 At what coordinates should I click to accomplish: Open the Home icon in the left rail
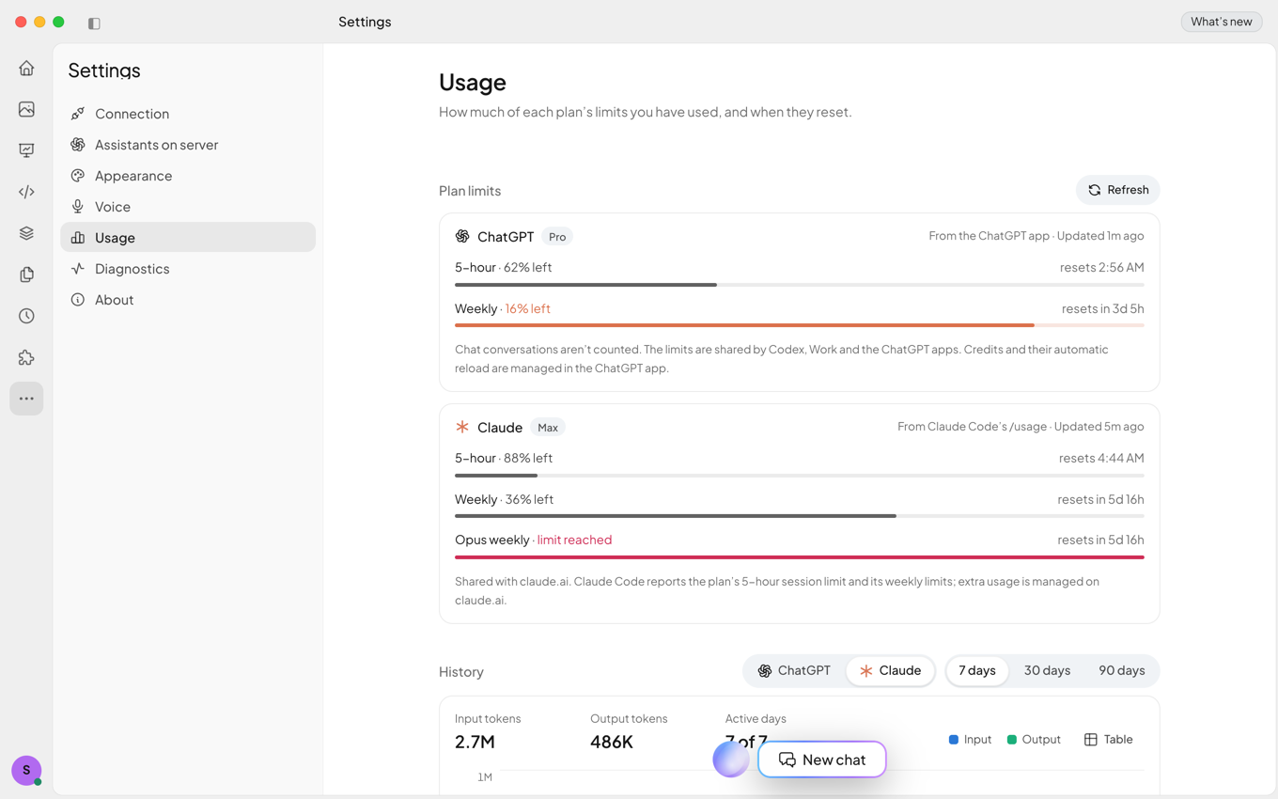[26, 68]
